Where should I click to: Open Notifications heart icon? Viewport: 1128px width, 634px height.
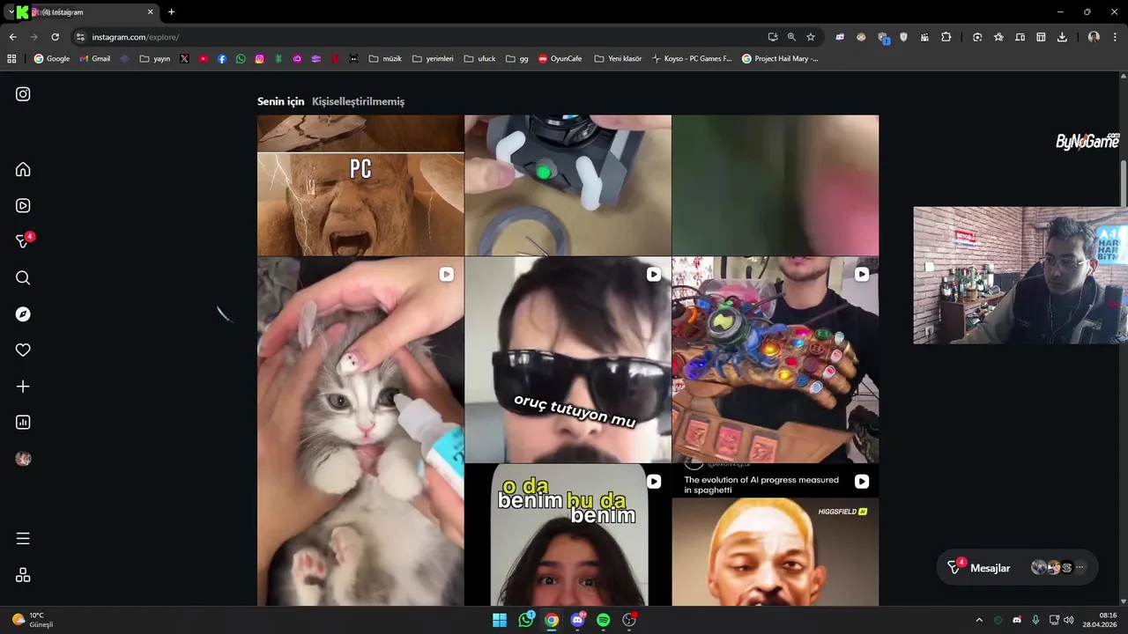point(23,350)
